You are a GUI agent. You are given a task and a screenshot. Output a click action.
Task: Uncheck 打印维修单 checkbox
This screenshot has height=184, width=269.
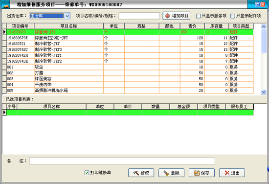tap(87, 173)
